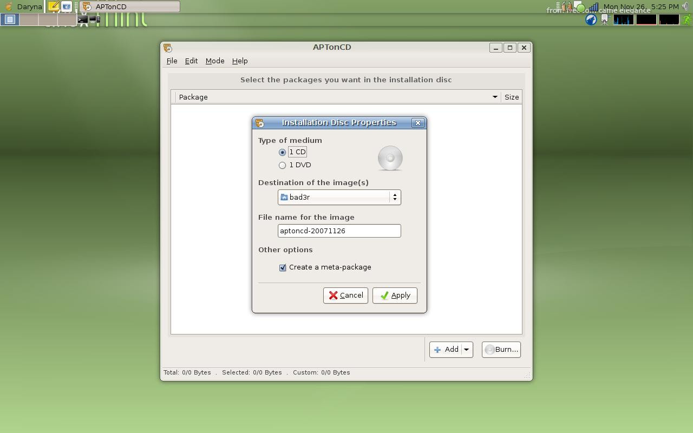The height and width of the screenshot is (433, 693).
Task: Switch to the first workspace
Action: pyautogui.click(x=10, y=19)
